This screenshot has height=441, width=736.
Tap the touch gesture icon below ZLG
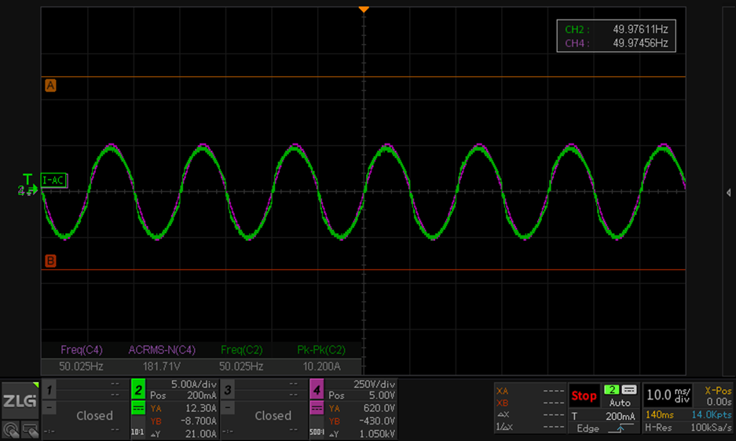pyautogui.click(x=11, y=428)
